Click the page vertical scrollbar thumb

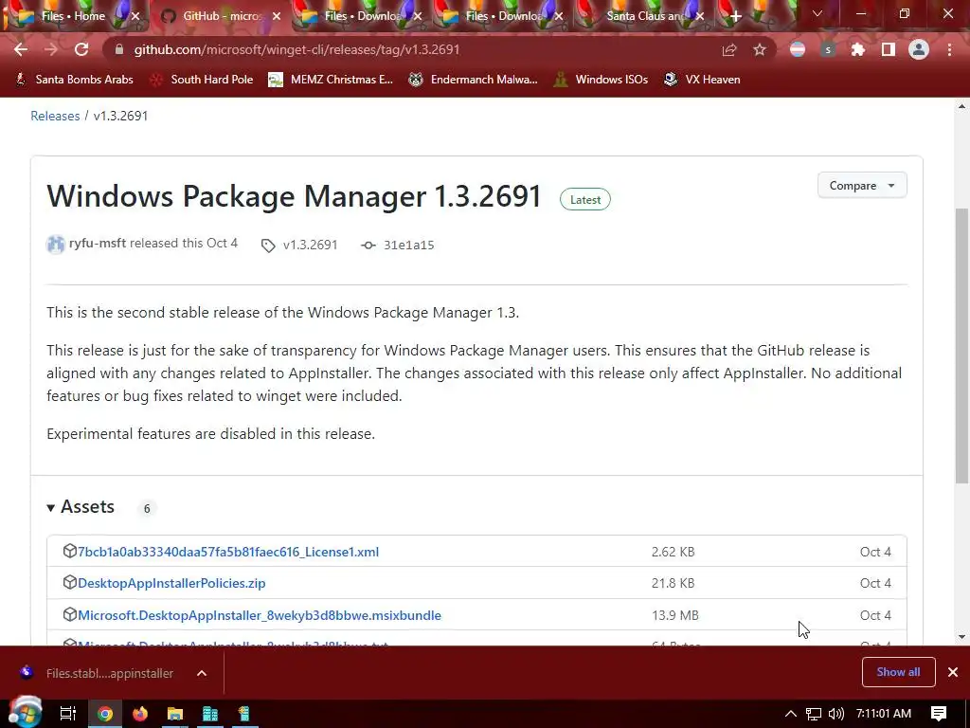pyautogui.click(x=962, y=346)
